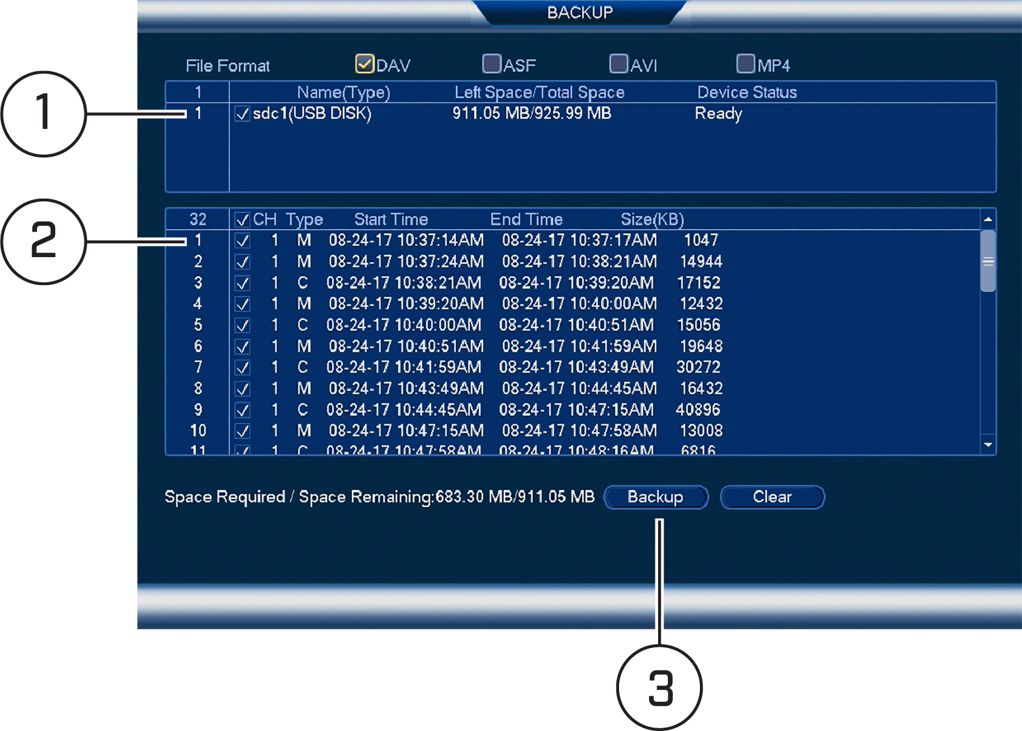Tick the AVI file format checkbox
This screenshot has height=731, width=1022.
point(618,64)
